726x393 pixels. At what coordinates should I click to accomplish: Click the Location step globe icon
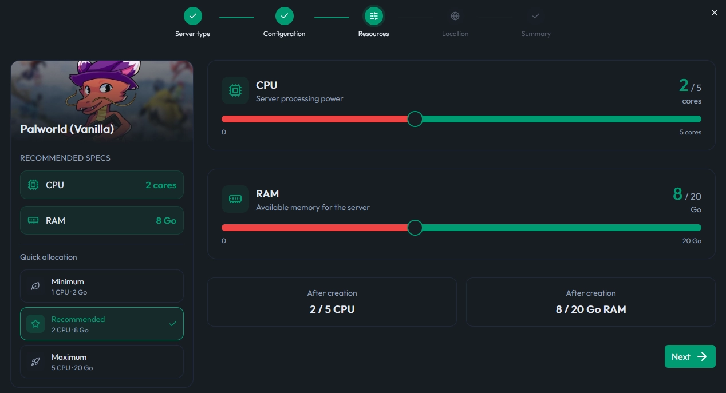click(455, 16)
